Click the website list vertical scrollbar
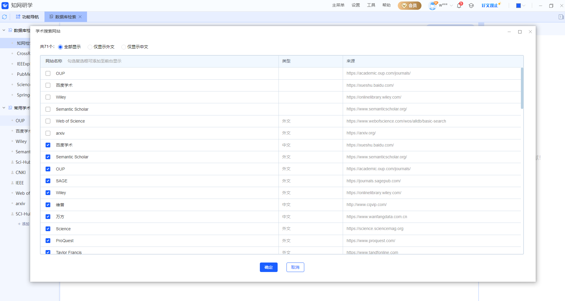Screen dimensions: 565x301 [x=522, y=88]
